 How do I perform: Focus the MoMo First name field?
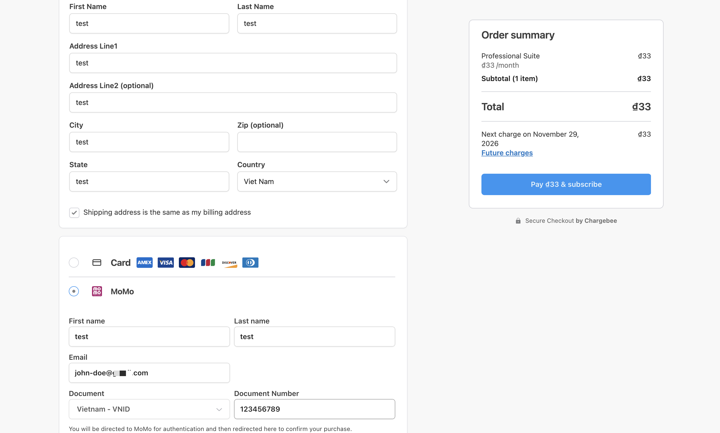149,337
